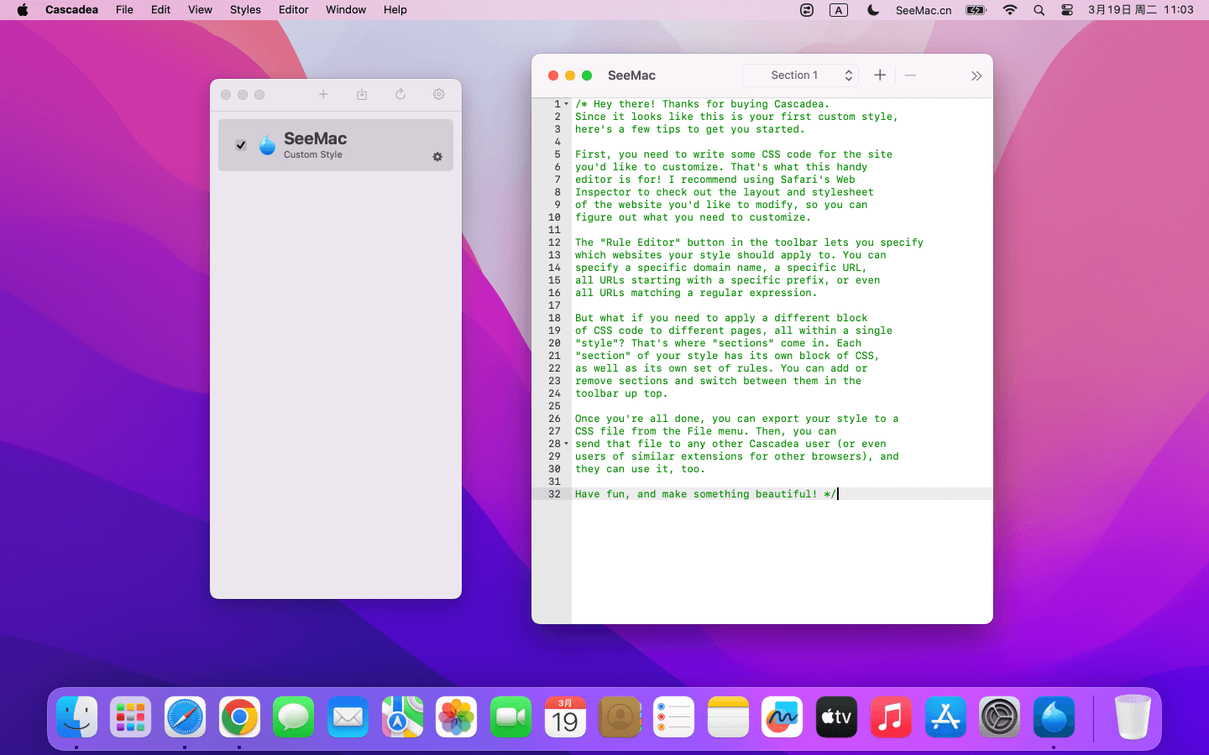The height and width of the screenshot is (755, 1209).
Task: Close the SeeMac editor window
Action: pyautogui.click(x=553, y=75)
